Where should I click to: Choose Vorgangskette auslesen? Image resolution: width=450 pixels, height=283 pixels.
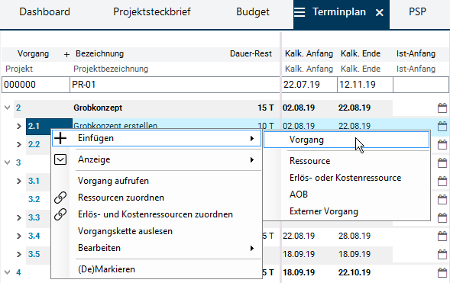pyautogui.click(x=125, y=231)
